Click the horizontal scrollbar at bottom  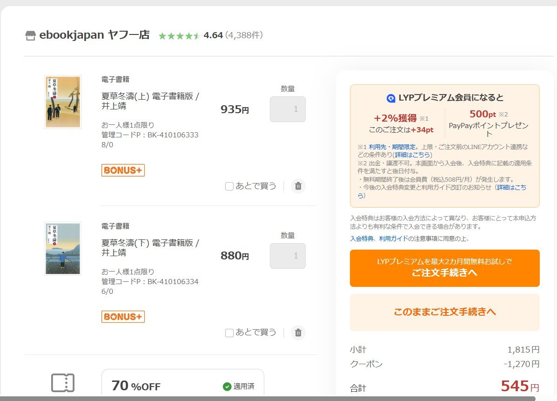pos(267,399)
